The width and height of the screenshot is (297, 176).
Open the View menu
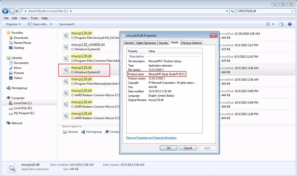(x=24, y=18)
